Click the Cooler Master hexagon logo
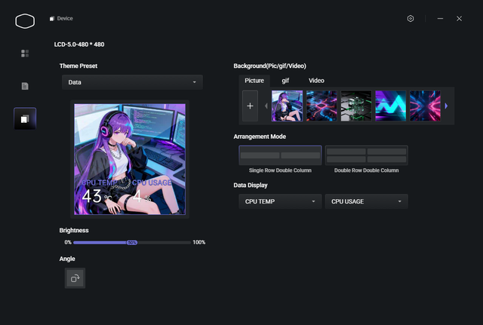 [x=25, y=20]
